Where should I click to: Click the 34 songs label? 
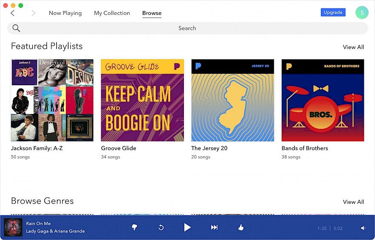tap(111, 157)
